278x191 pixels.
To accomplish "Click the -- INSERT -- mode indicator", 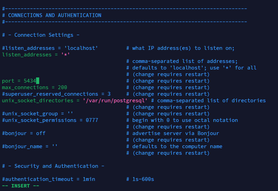I will 20,186.
